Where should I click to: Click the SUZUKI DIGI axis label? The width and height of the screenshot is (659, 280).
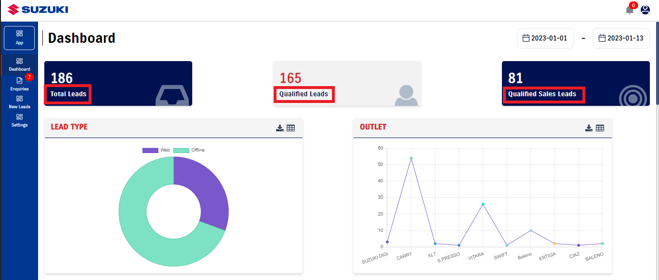[x=375, y=258]
